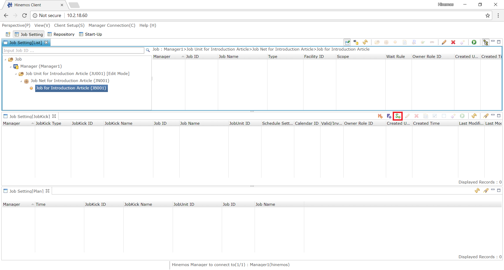Click the pencil Modify job icon
Screen dimensions: 504x270
pyautogui.click(x=444, y=42)
